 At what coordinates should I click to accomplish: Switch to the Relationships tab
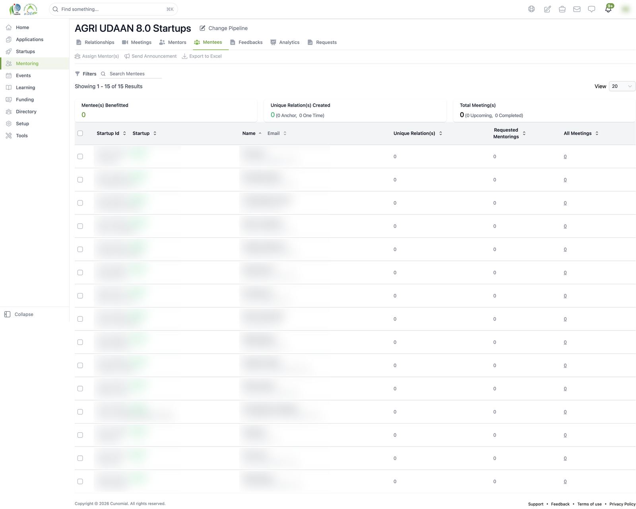point(95,42)
